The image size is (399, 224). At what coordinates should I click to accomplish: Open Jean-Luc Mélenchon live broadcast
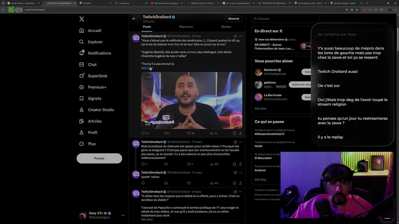[x=281, y=44]
